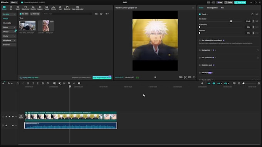Screen dimensions: 262x147
Task: Toggle visibility of the video track
Action: (10, 117)
